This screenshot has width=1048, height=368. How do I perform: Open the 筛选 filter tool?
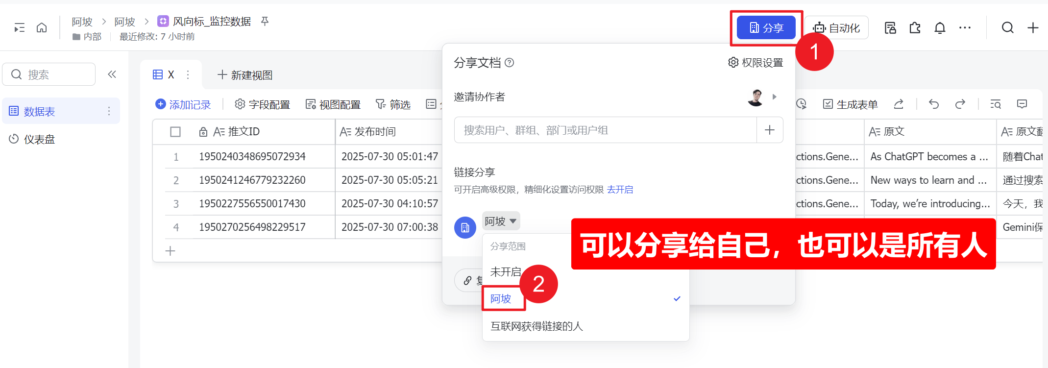(x=393, y=104)
